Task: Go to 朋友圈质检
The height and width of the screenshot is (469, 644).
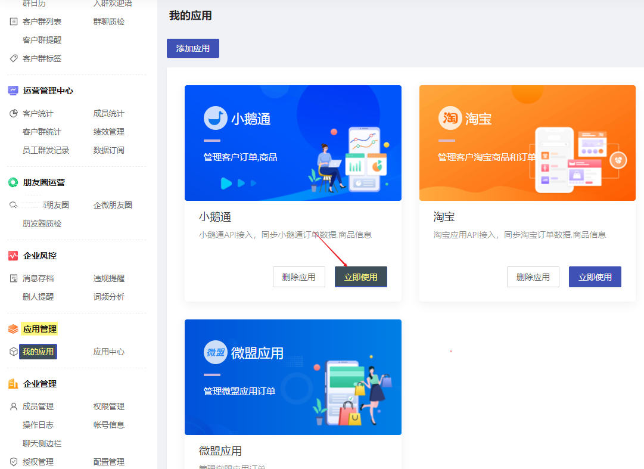Action: pyautogui.click(x=42, y=223)
